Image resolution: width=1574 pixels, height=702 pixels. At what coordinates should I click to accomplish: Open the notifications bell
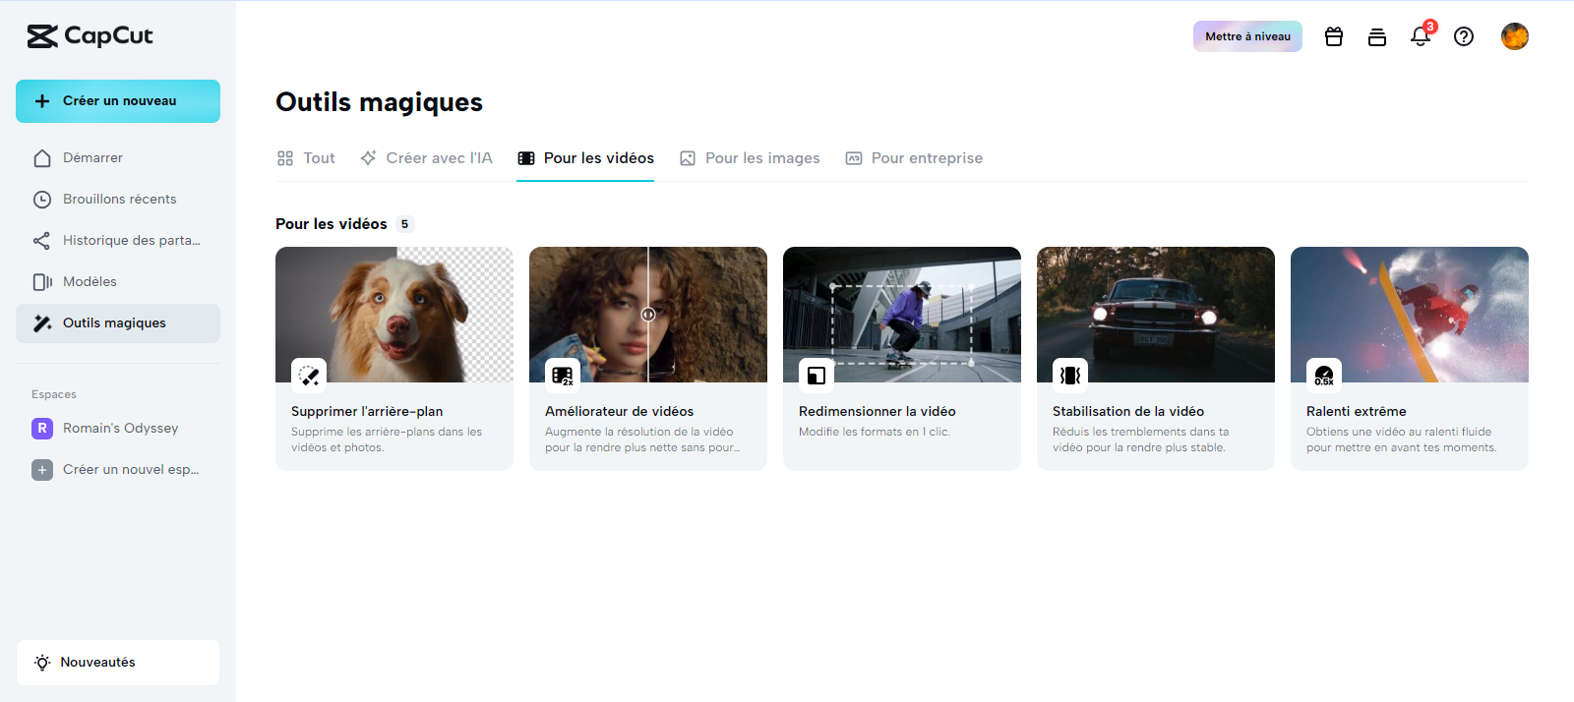1421,36
